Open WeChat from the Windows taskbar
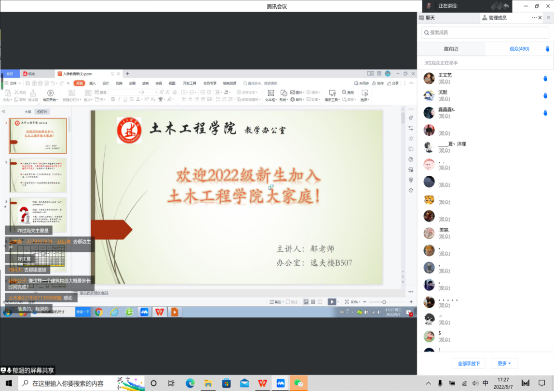The image size is (554, 391). point(298,383)
